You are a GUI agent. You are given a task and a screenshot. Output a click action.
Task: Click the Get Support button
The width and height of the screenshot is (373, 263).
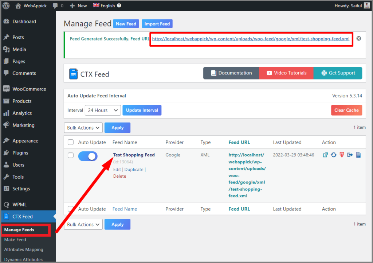[338, 73]
